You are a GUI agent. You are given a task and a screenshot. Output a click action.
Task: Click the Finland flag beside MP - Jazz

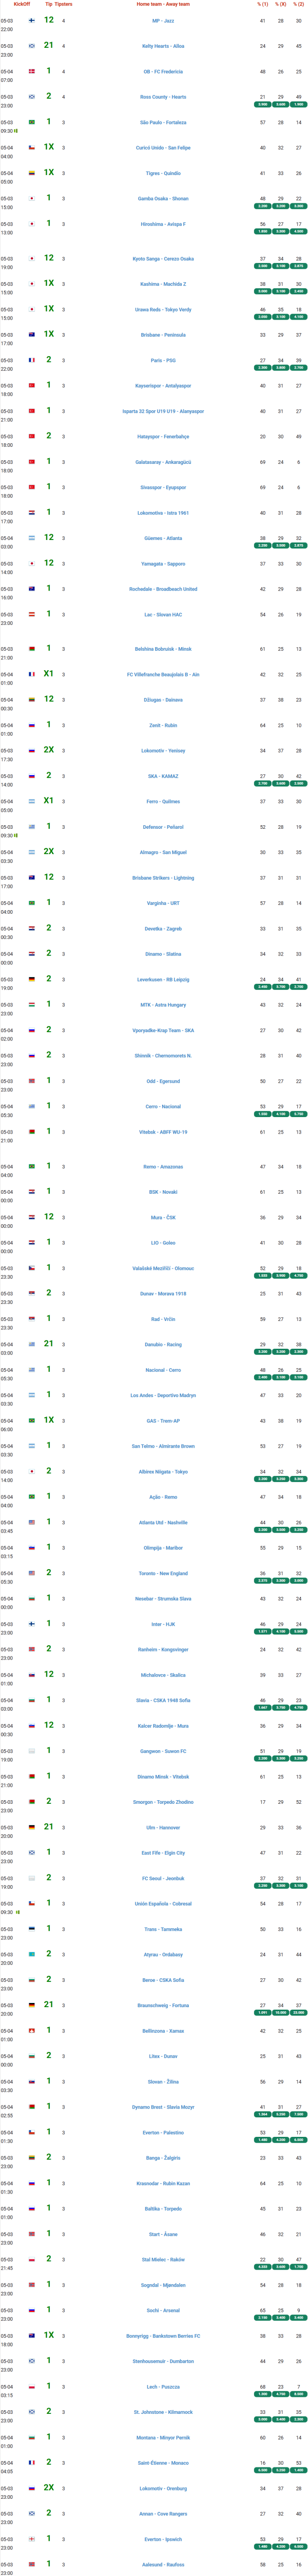pos(31,20)
